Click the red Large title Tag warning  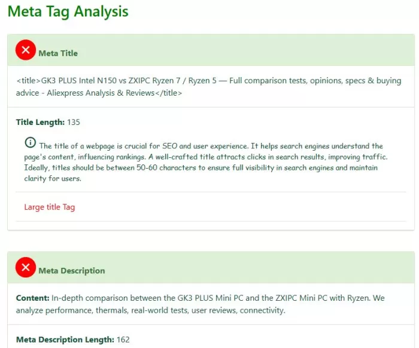click(x=49, y=207)
